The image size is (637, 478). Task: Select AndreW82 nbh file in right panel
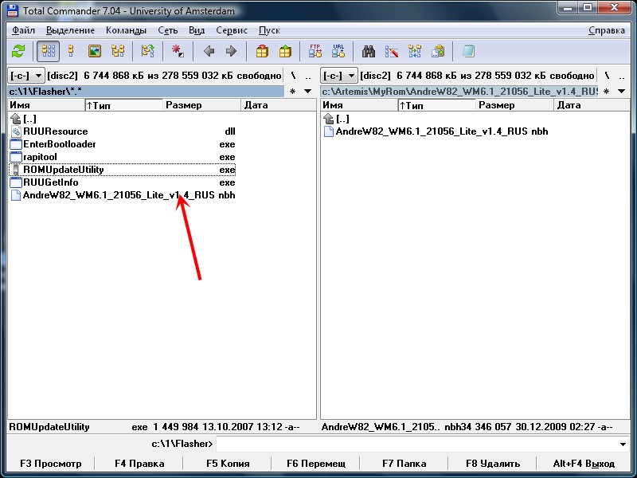436,131
